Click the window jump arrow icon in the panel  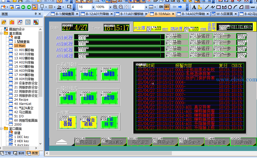tap(20, 22)
